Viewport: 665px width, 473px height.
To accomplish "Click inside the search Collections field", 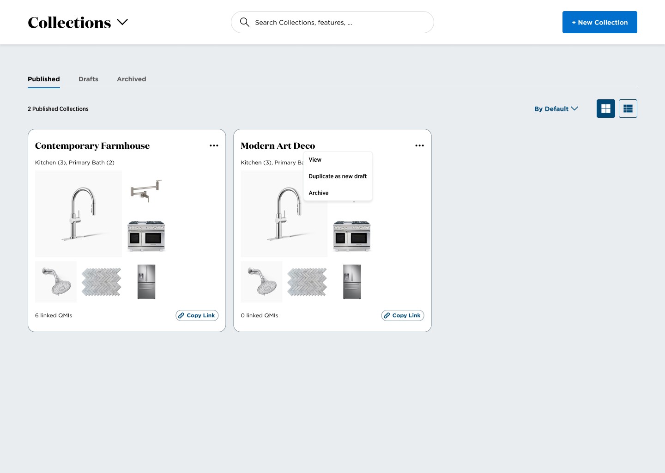I will pyautogui.click(x=332, y=22).
